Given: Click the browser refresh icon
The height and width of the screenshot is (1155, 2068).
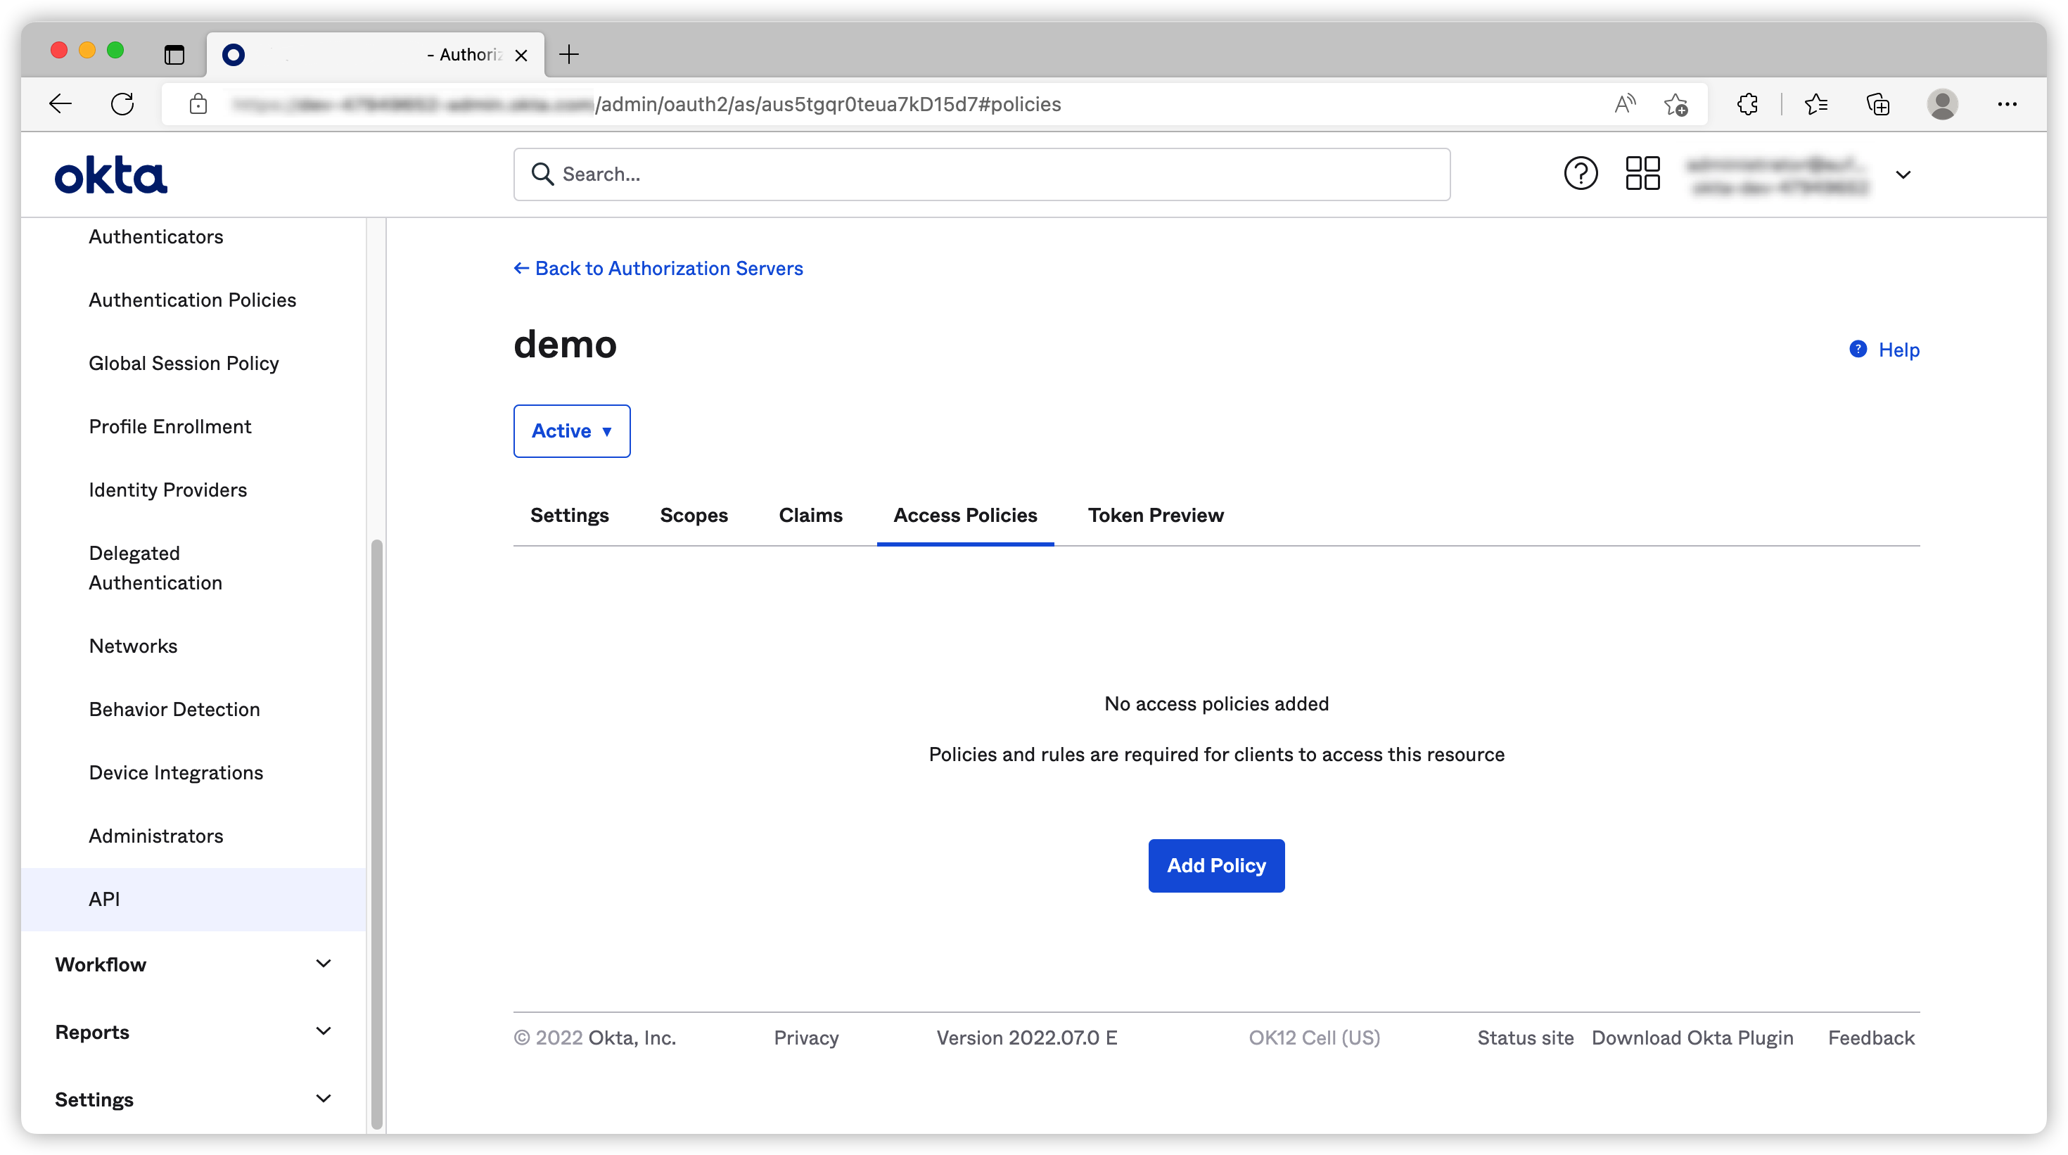Looking at the screenshot, I should click(122, 104).
